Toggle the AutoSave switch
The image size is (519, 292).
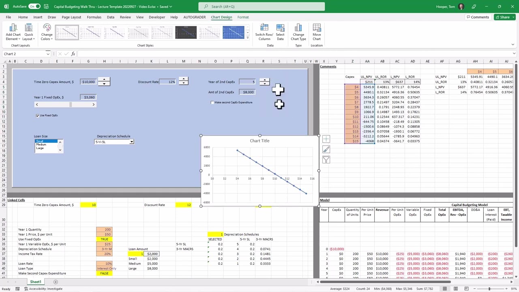pyautogui.click(x=34, y=6)
